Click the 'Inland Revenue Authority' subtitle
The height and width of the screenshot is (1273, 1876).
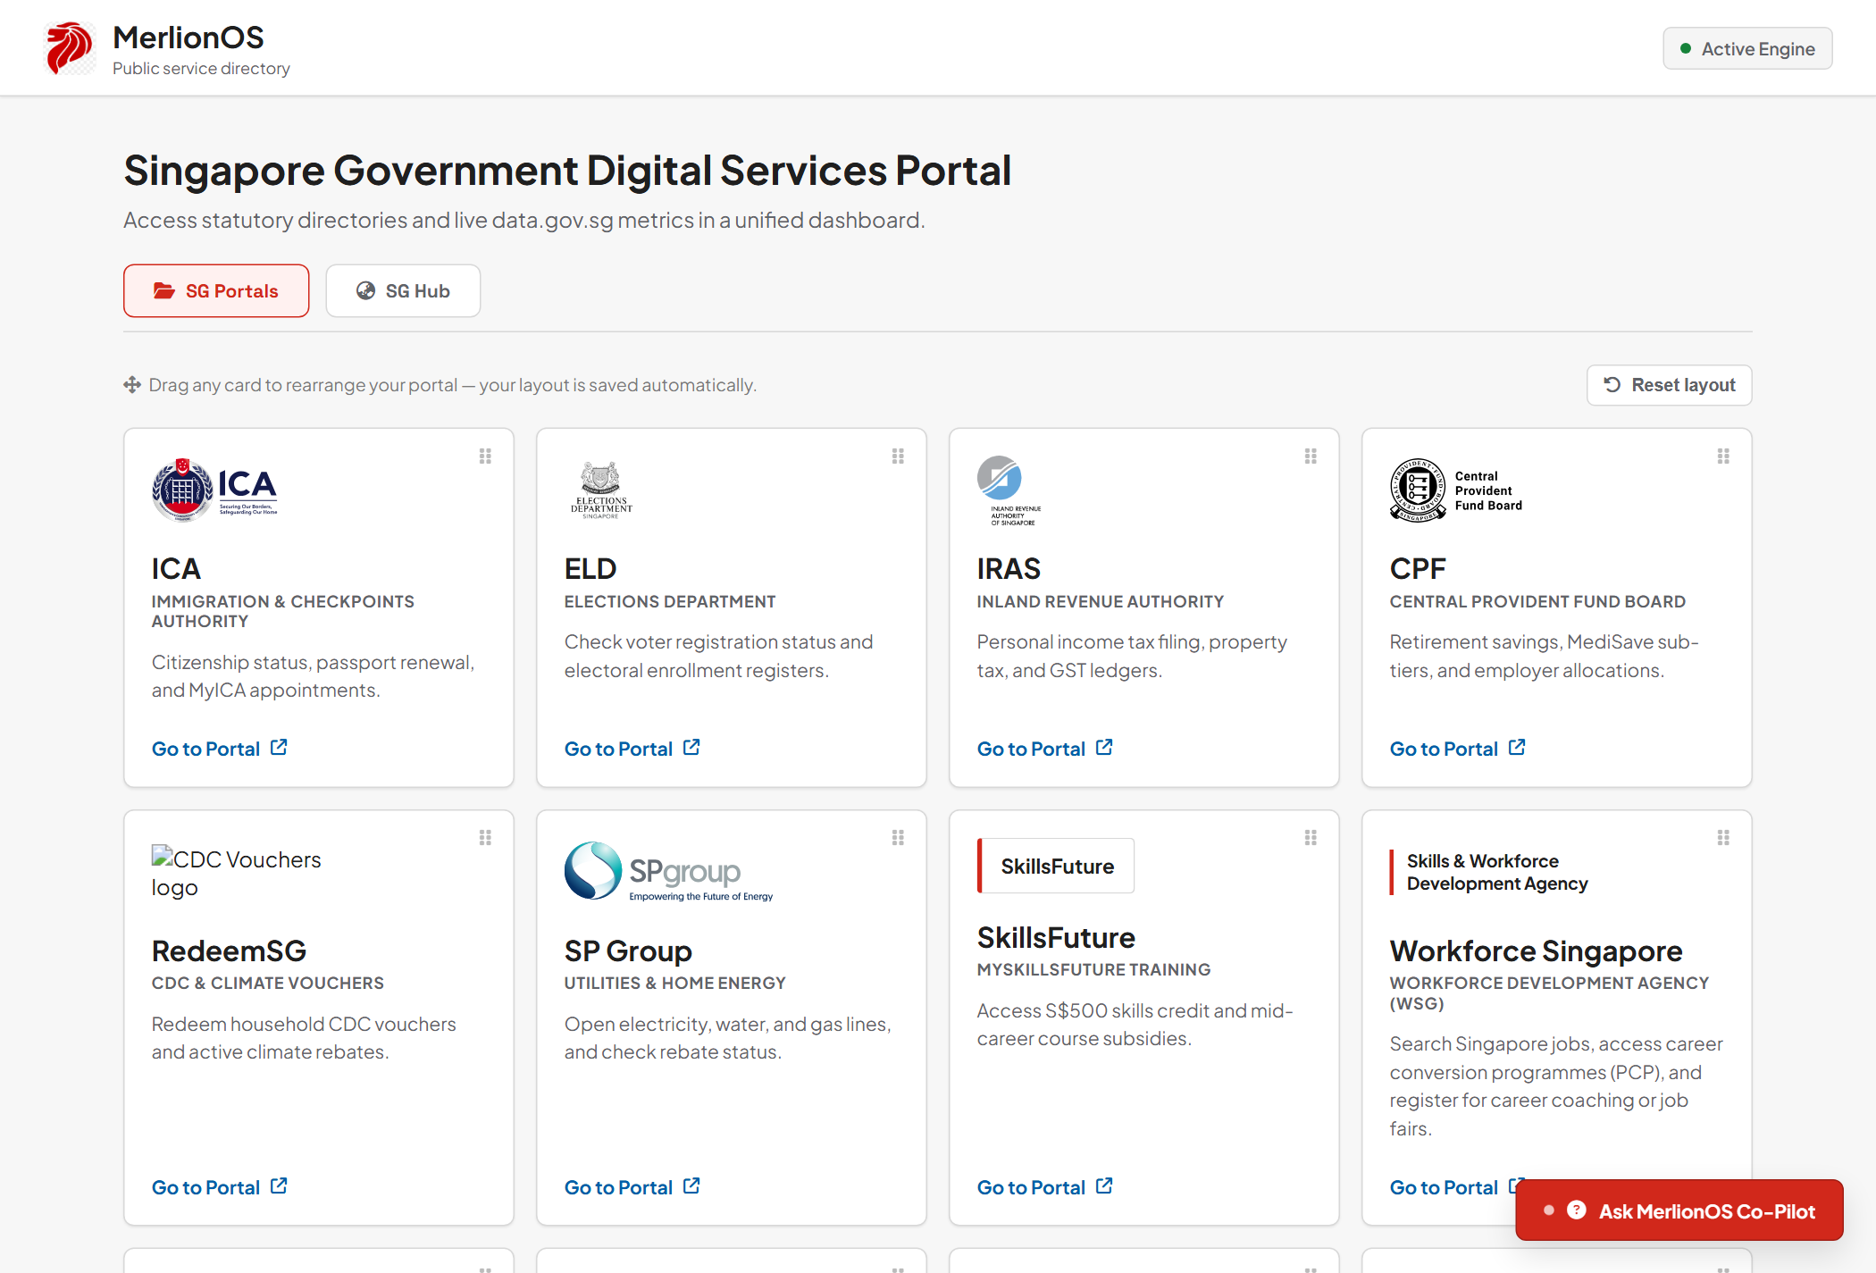(x=1101, y=601)
